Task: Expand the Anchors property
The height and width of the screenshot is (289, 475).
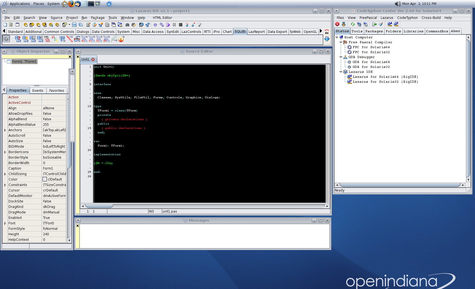Action: point(5,130)
